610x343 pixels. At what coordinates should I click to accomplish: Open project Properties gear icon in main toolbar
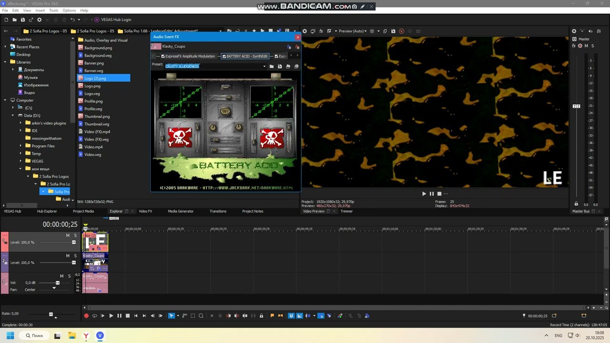point(40,20)
